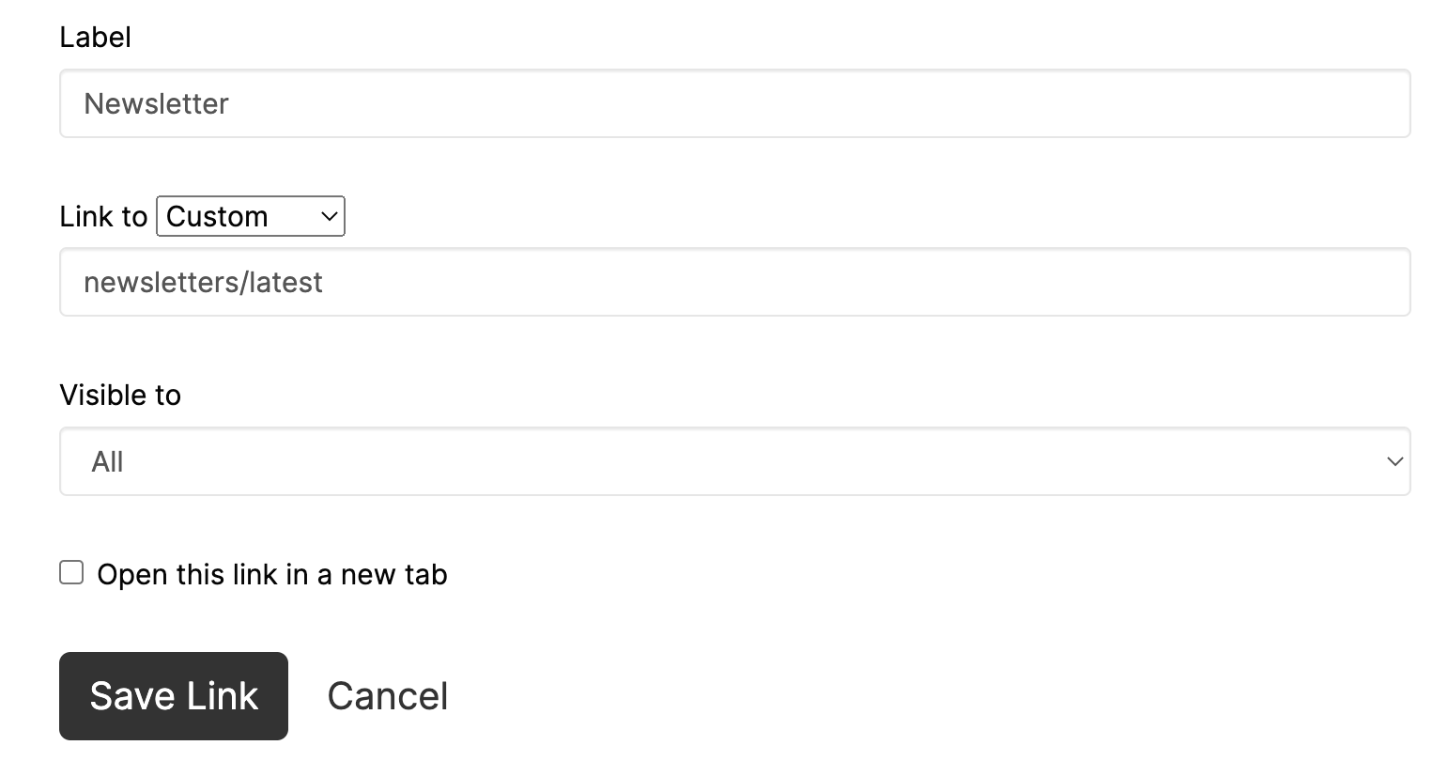
Task: Toggle the link open behavior checkbox
Action: (70, 571)
